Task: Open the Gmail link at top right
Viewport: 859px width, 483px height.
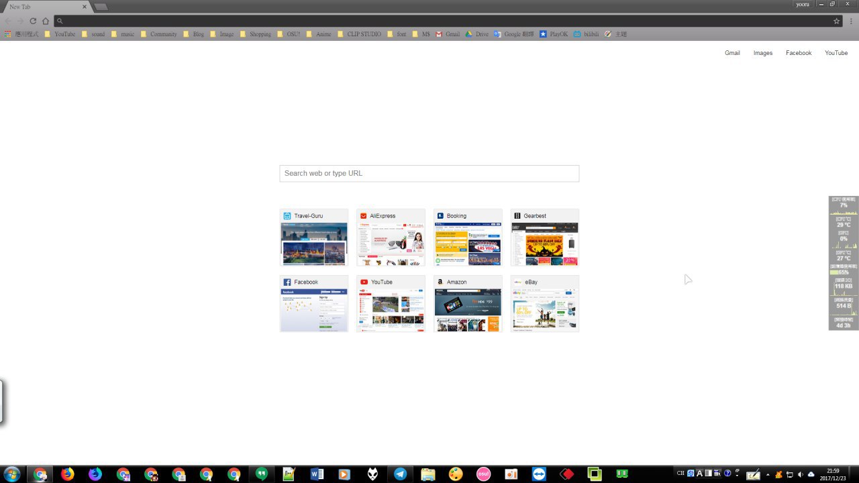Action: tap(732, 53)
